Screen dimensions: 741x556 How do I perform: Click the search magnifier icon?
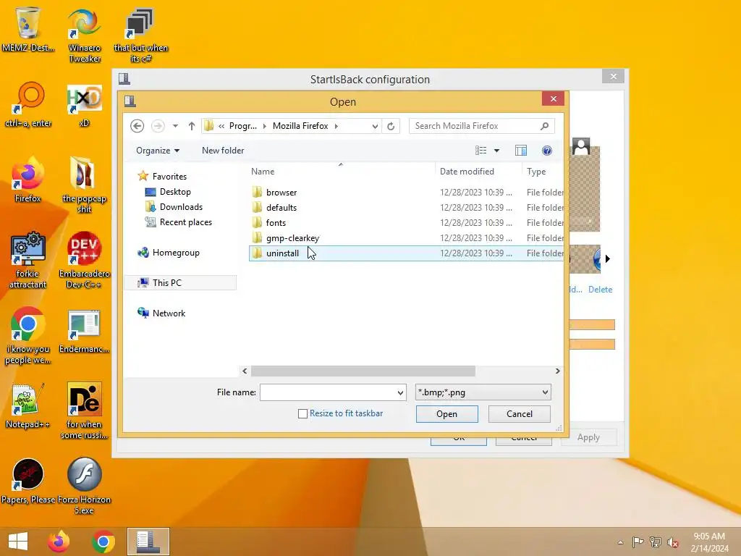(x=544, y=126)
